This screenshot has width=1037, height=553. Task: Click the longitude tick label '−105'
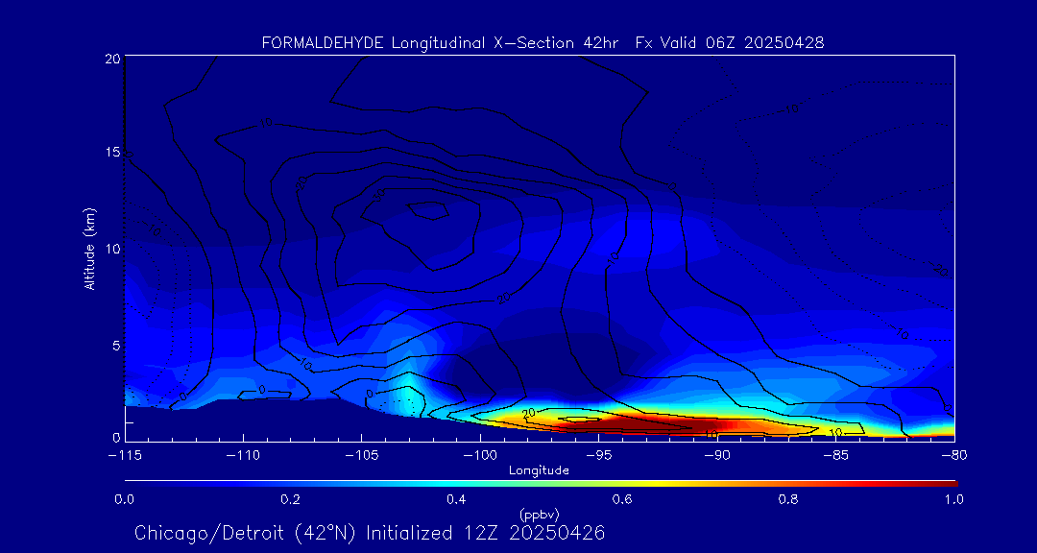point(362,456)
